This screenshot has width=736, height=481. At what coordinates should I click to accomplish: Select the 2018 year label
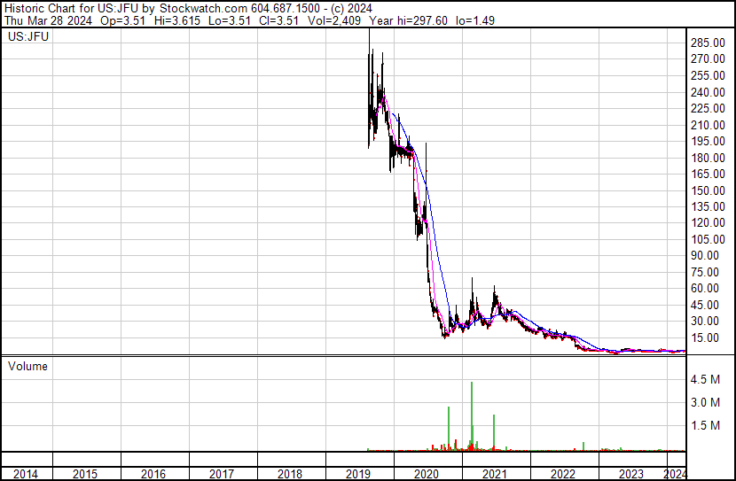[290, 474]
